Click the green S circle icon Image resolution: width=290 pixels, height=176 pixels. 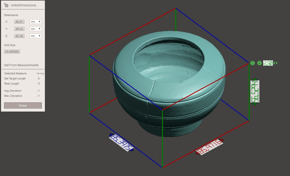253,63
